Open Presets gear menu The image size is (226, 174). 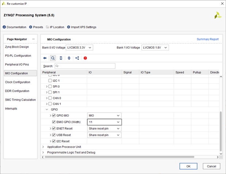pos(36,27)
